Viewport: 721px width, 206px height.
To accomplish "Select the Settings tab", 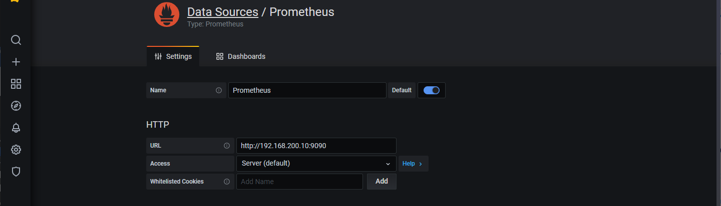I will click(x=173, y=56).
